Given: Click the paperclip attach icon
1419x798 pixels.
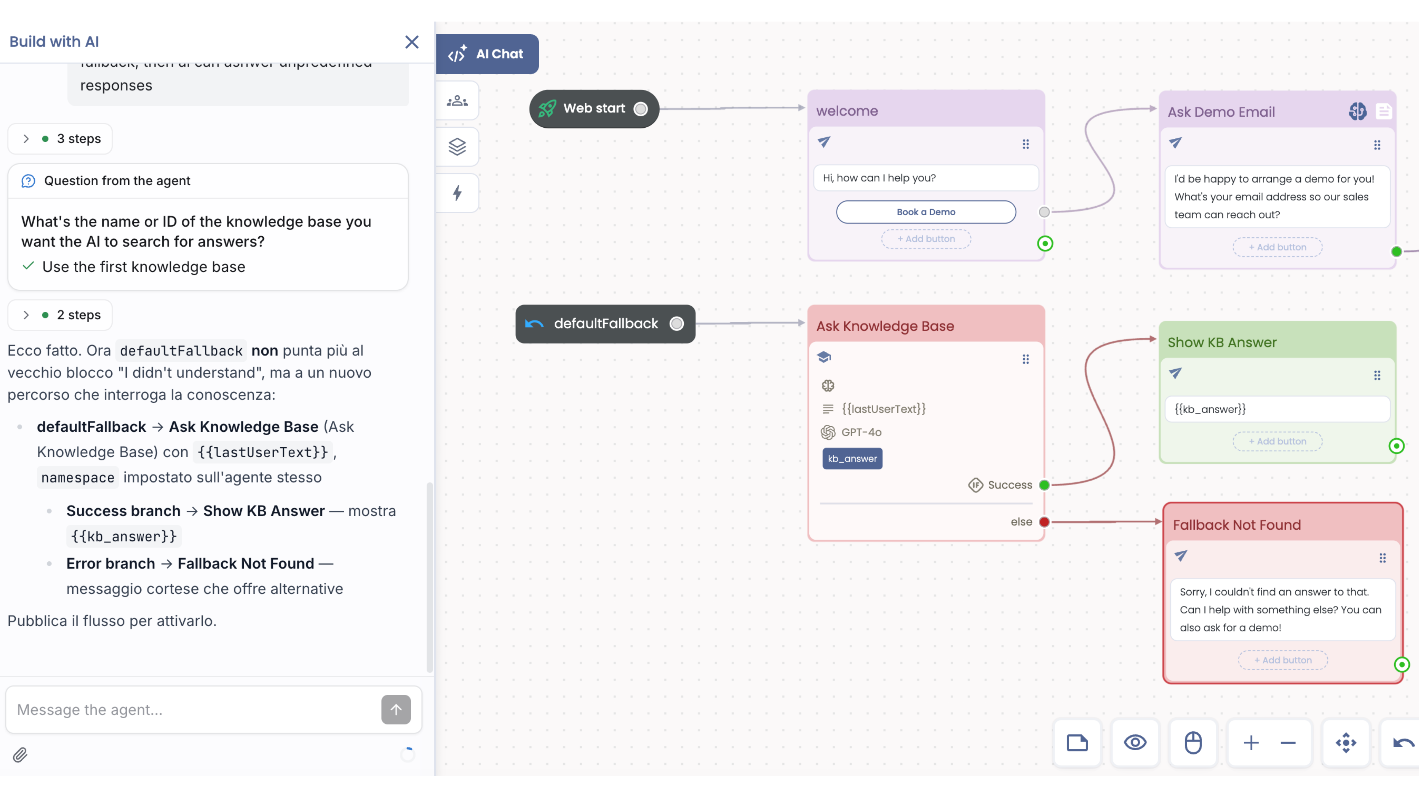Looking at the screenshot, I should tap(20, 755).
